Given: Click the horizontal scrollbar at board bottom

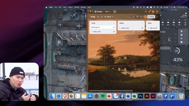Looking at the screenshot, I should point(111,91).
